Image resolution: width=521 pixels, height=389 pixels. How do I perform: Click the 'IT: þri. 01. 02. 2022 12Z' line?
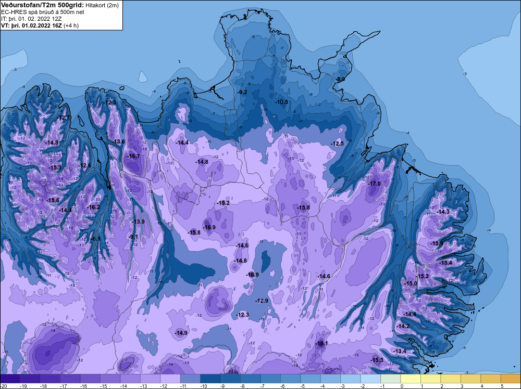pyautogui.click(x=31, y=19)
